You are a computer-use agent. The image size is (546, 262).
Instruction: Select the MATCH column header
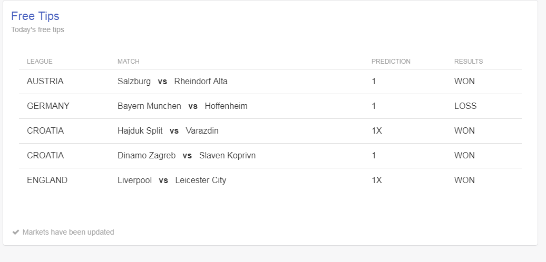coord(129,62)
